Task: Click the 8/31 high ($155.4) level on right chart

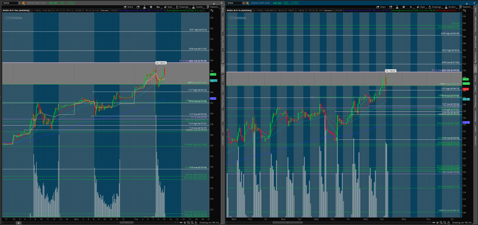Action: tap(451, 51)
